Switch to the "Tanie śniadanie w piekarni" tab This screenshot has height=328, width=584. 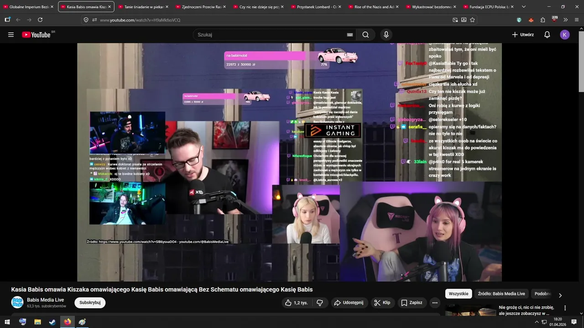[144, 7]
